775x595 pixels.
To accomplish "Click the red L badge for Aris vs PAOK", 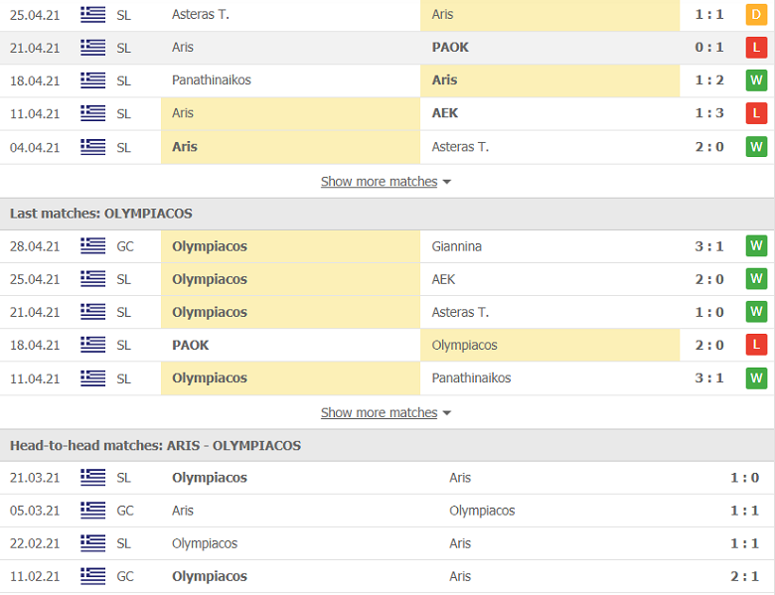I will tap(756, 48).
